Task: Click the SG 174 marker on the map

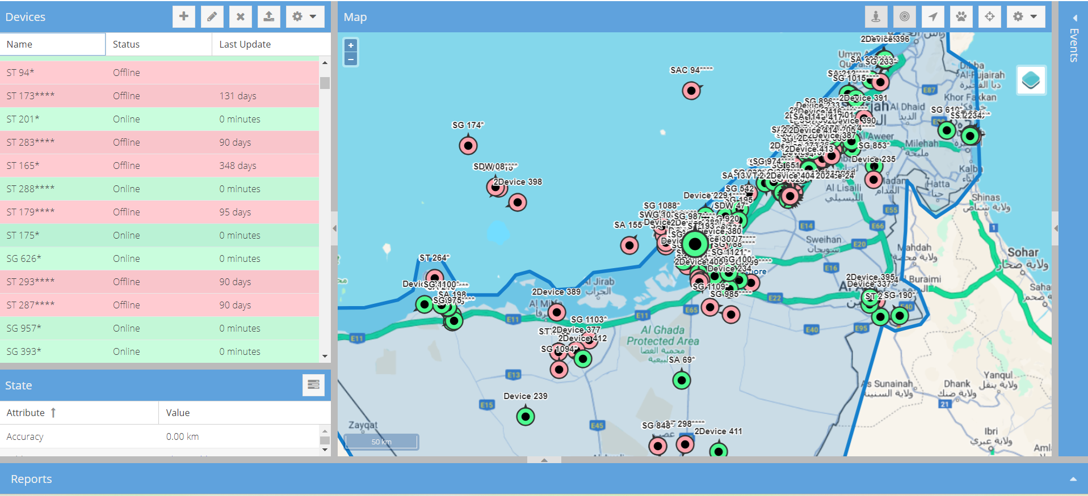Action: point(468,146)
